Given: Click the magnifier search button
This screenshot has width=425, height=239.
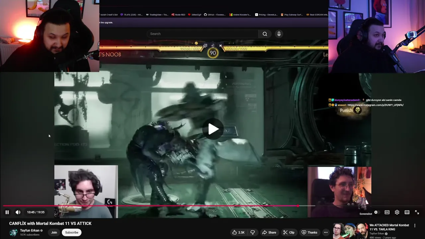Looking at the screenshot, I should tap(265, 34).
